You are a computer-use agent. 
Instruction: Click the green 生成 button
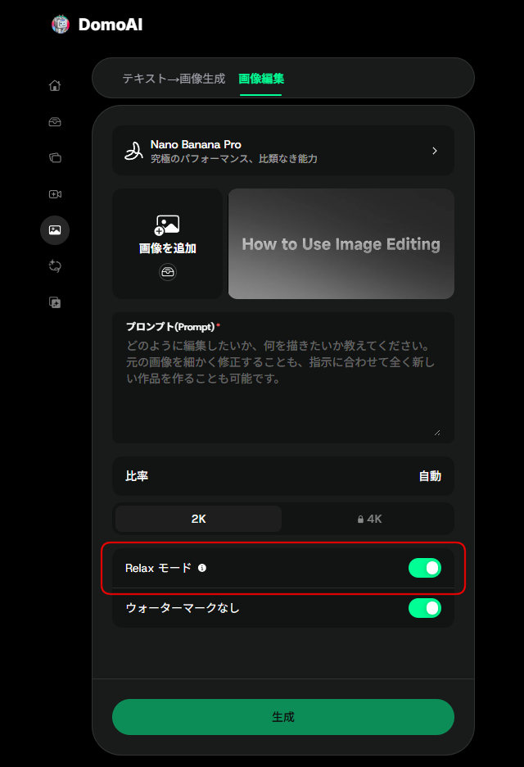pyautogui.click(x=283, y=717)
